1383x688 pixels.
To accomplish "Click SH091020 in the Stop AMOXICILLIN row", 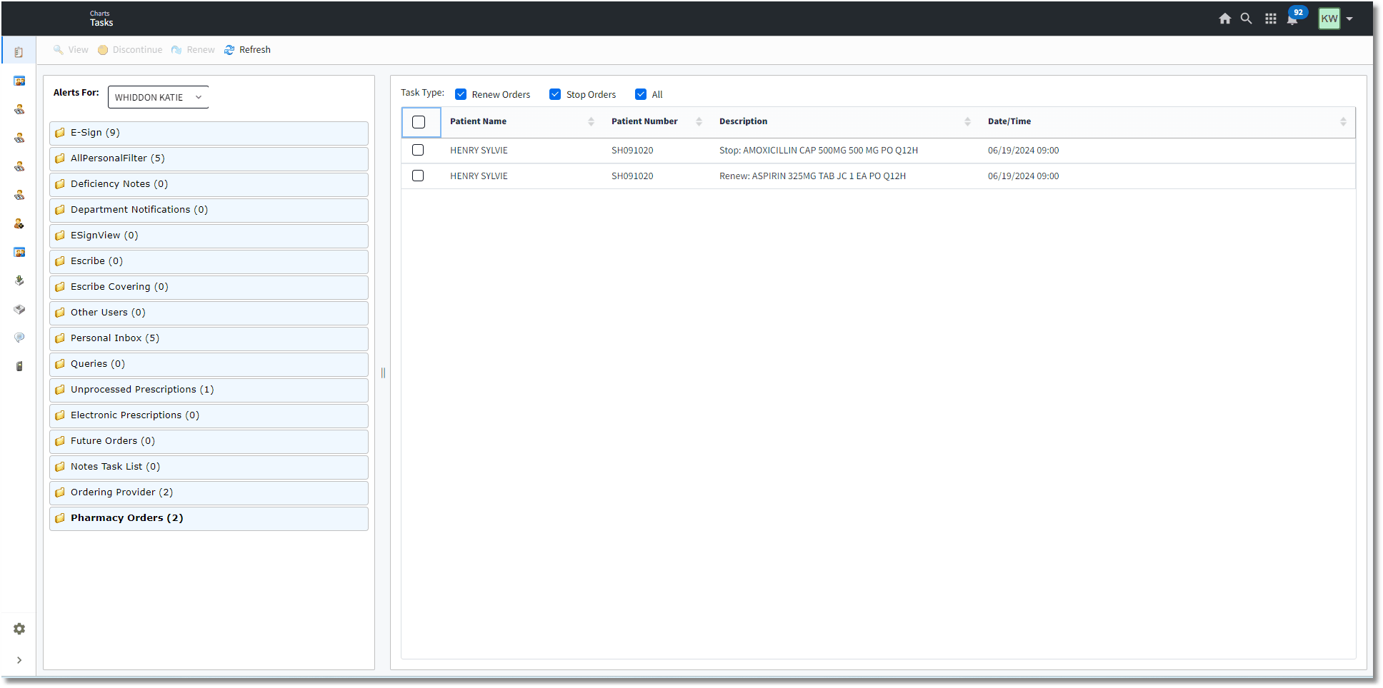I will (x=632, y=151).
